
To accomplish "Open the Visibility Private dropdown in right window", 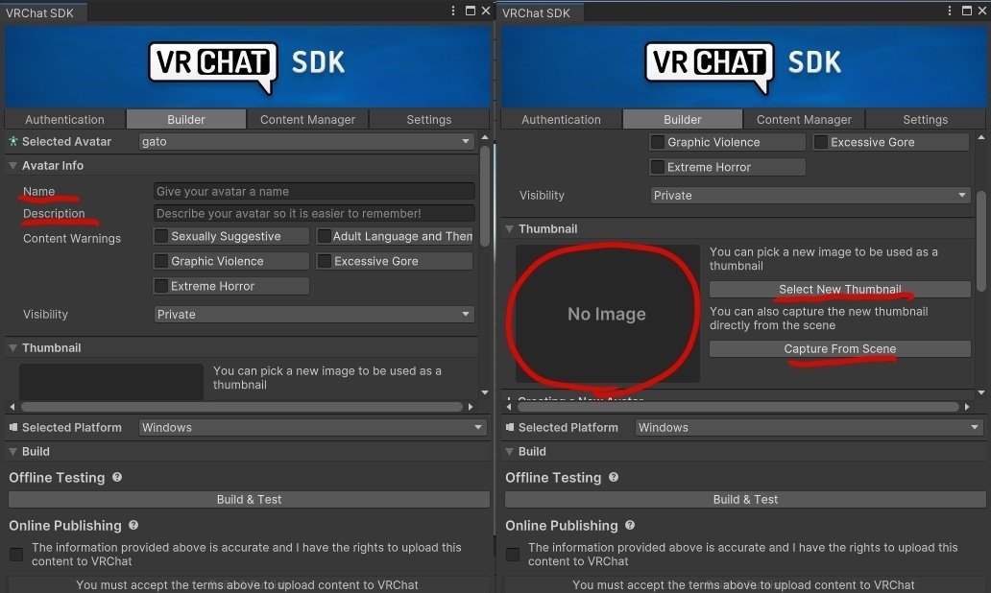I will pos(810,195).
